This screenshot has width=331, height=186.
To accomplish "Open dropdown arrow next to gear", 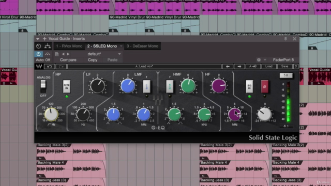I will tap(265, 60).
